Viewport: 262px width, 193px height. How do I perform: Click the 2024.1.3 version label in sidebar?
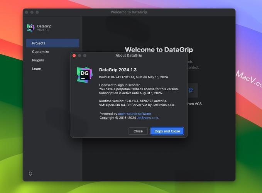(43, 30)
